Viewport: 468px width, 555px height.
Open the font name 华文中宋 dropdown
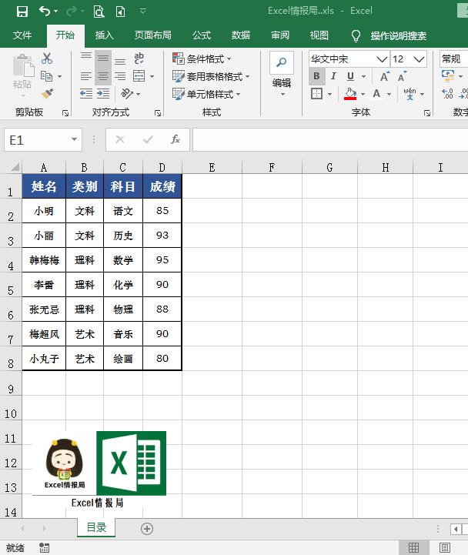382,59
